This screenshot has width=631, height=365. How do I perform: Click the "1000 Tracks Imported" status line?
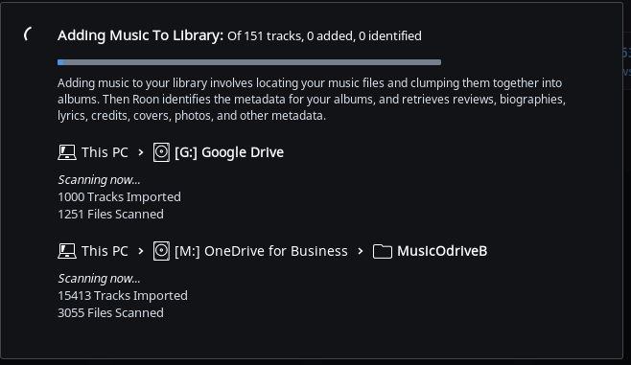(x=119, y=197)
